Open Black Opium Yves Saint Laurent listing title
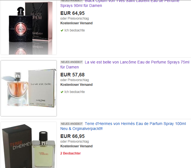 coord(120,3)
